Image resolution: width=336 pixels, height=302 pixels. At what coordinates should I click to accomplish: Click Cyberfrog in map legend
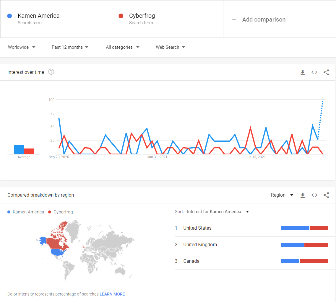(61, 212)
